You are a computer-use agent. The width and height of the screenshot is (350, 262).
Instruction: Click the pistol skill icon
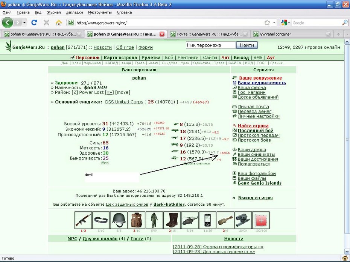click(x=176, y=124)
